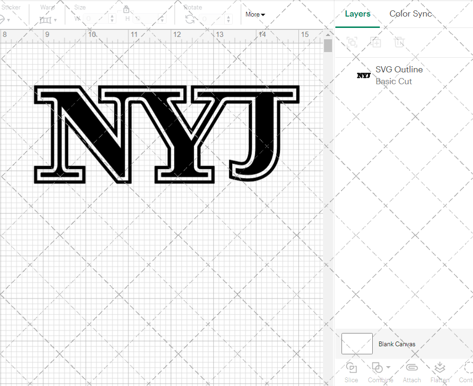The height and width of the screenshot is (386, 473).
Task: Click the Rotate icon in toolbar
Action: [x=190, y=19]
